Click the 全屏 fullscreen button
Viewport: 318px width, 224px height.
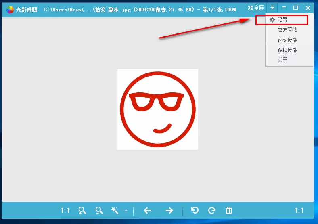[x=256, y=8]
